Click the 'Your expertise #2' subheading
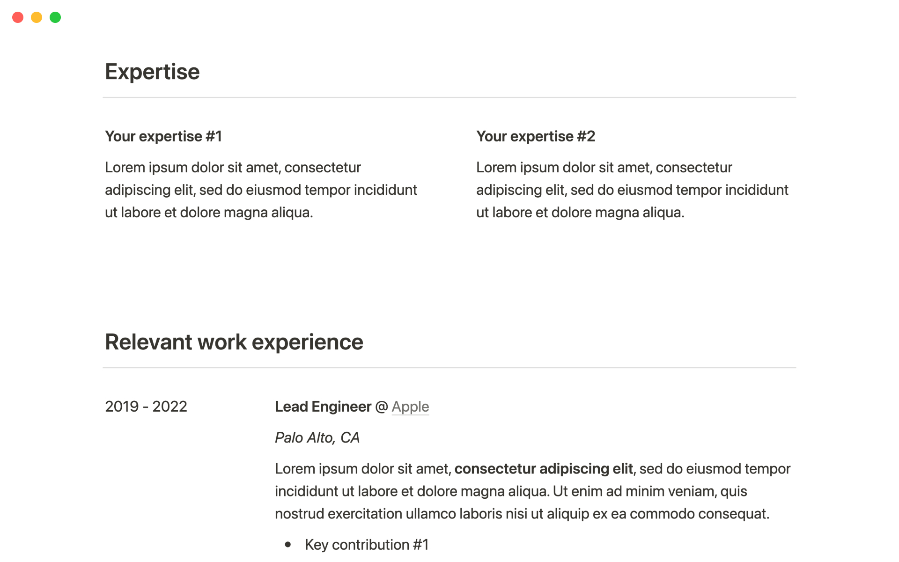Image resolution: width=899 pixels, height=562 pixels. pyautogui.click(x=536, y=136)
